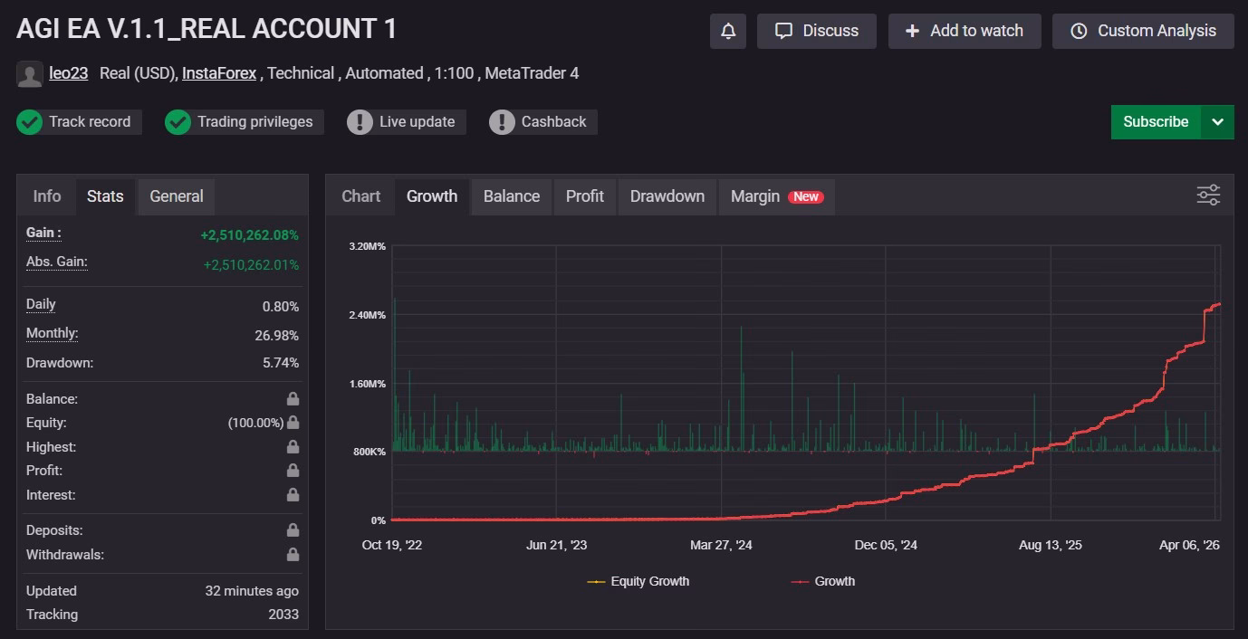Expand the Subscribe dropdown arrow
This screenshot has width=1248, height=639.
click(1217, 122)
